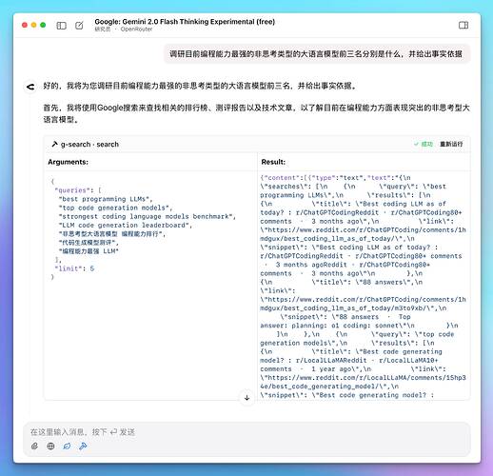Focus the message input field

pyautogui.click(x=246, y=432)
